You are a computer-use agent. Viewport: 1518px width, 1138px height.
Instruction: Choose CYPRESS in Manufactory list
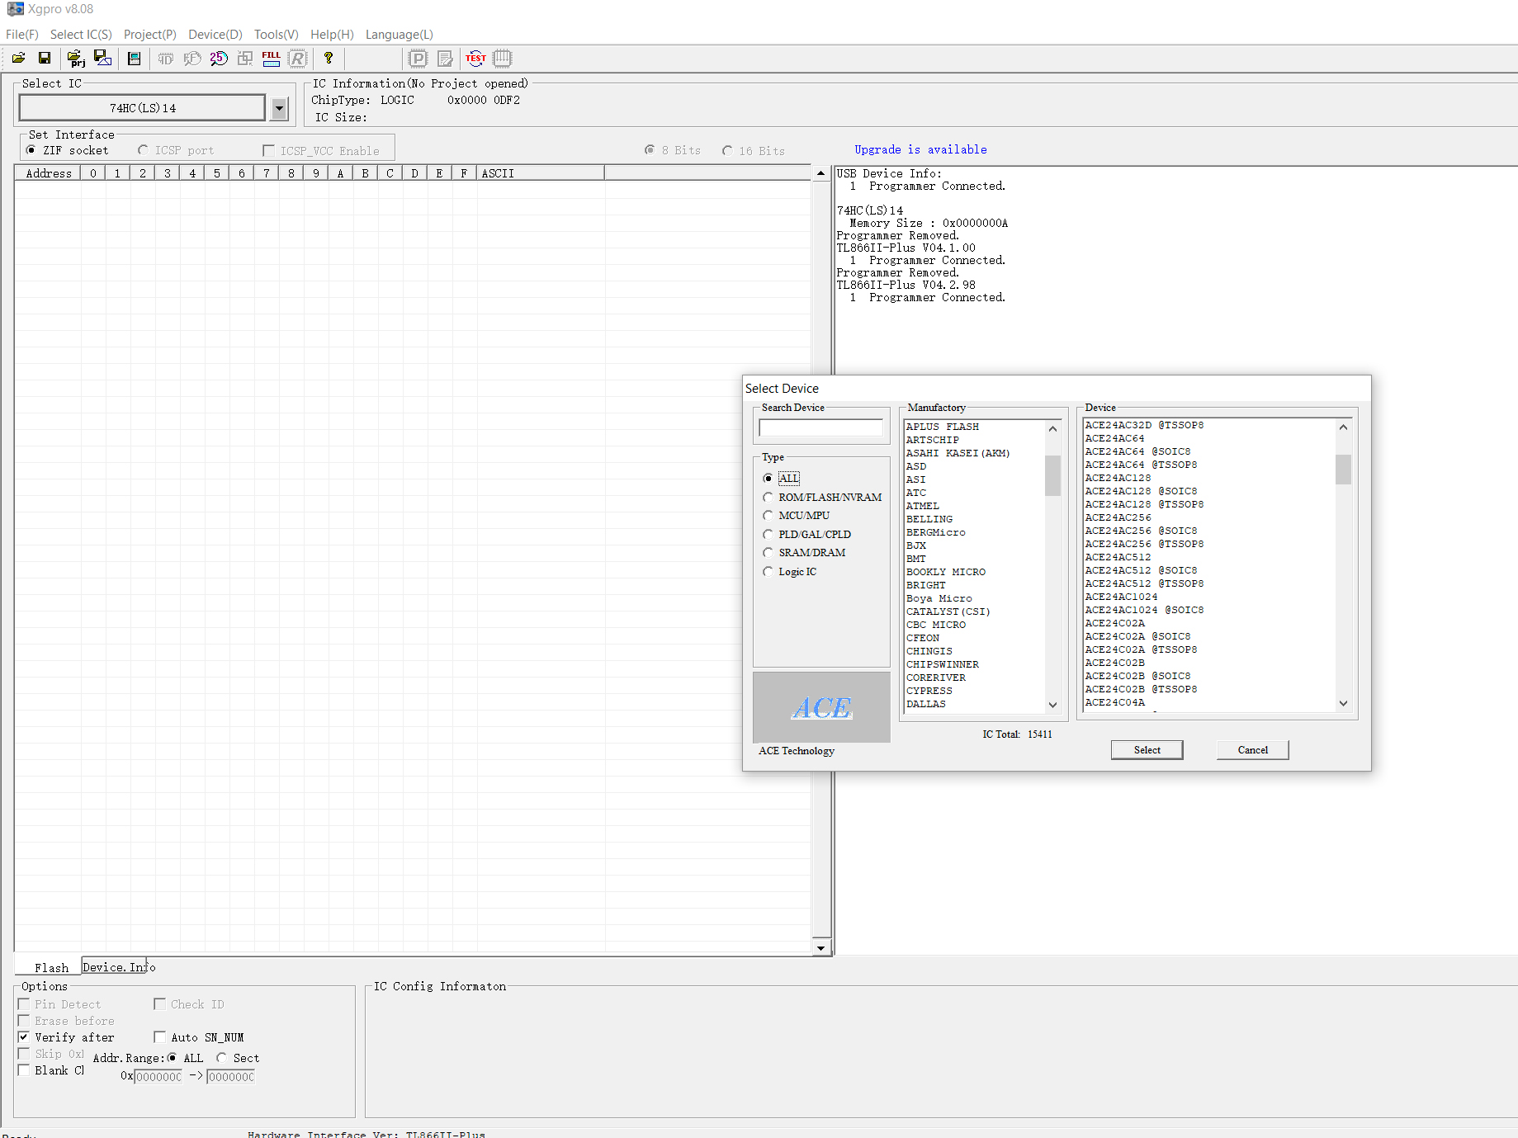[929, 691]
